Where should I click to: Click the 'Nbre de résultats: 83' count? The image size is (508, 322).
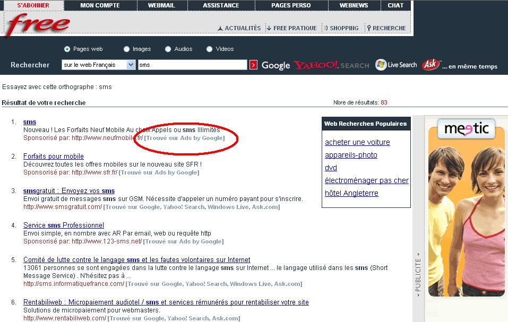coord(360,102)
